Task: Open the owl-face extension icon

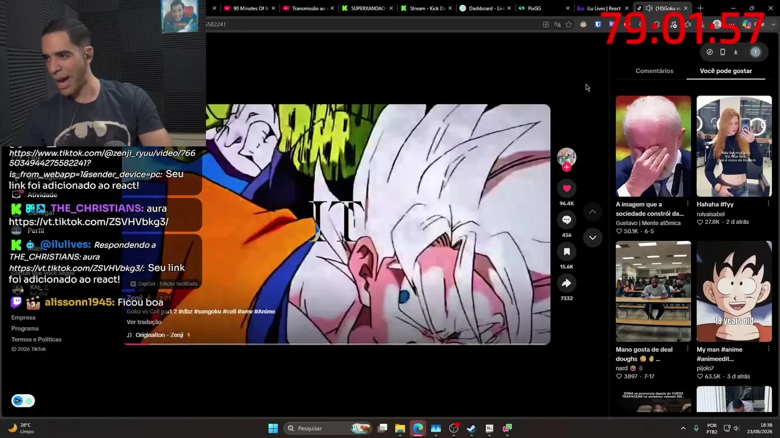Action: (583, 24)
